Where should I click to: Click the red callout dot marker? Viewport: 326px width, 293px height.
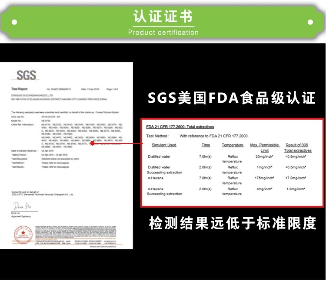pyautogui.click(x=93, y=143)
